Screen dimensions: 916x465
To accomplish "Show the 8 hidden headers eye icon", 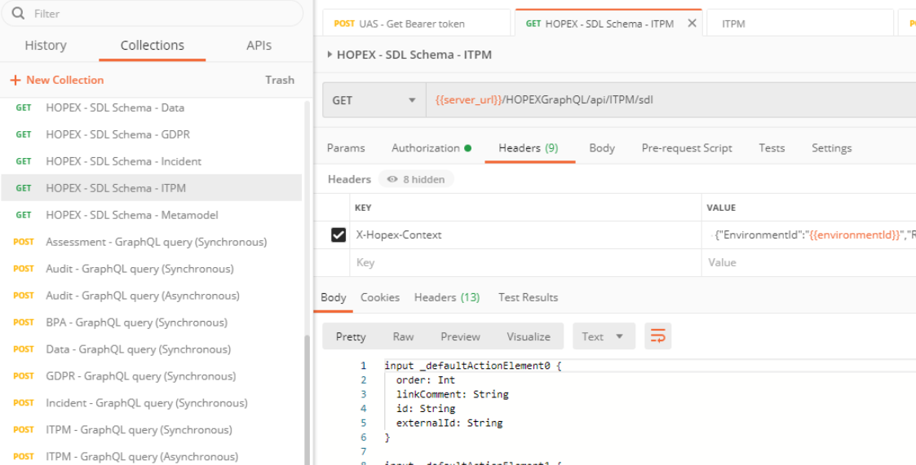I will pos(392,179).
